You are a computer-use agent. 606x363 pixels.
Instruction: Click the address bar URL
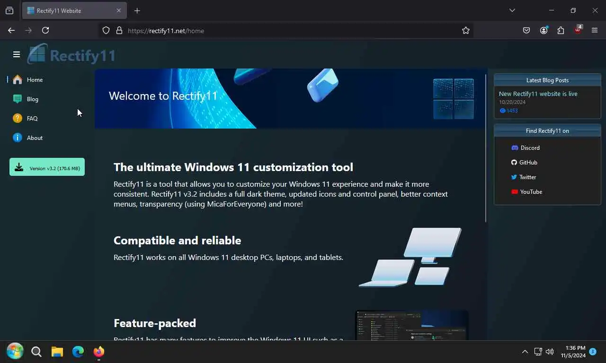[166, 31]
